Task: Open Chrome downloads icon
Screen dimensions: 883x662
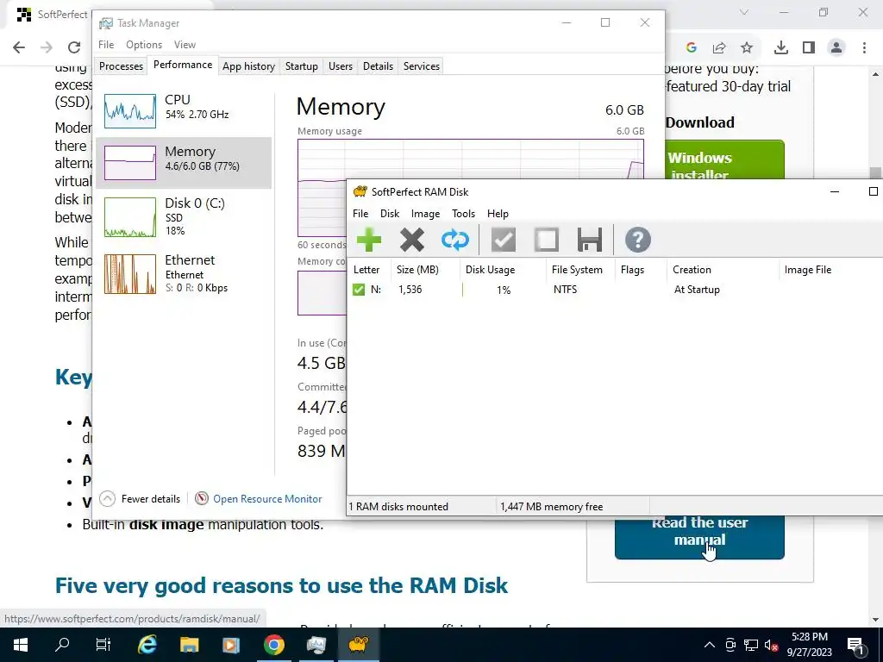Action: pos(781,48)
